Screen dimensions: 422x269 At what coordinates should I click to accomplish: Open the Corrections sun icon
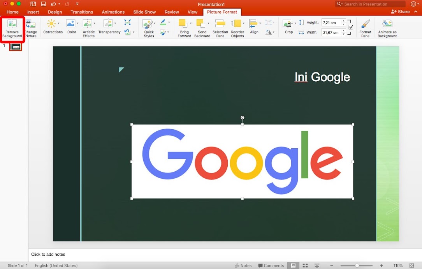tap(51, 24)
